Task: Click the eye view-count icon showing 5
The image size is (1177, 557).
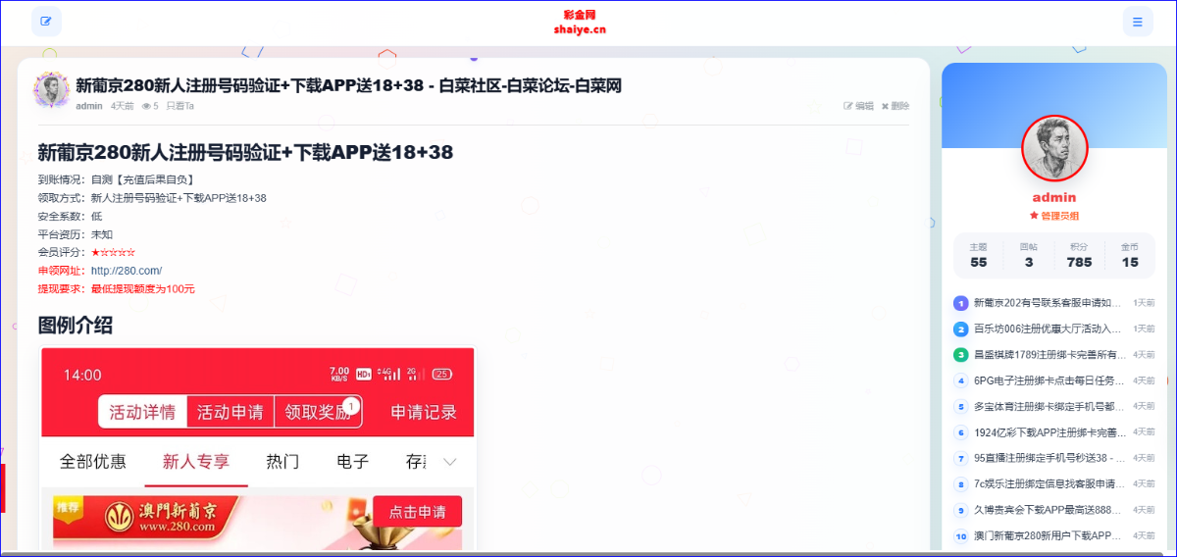Action: 150,106
